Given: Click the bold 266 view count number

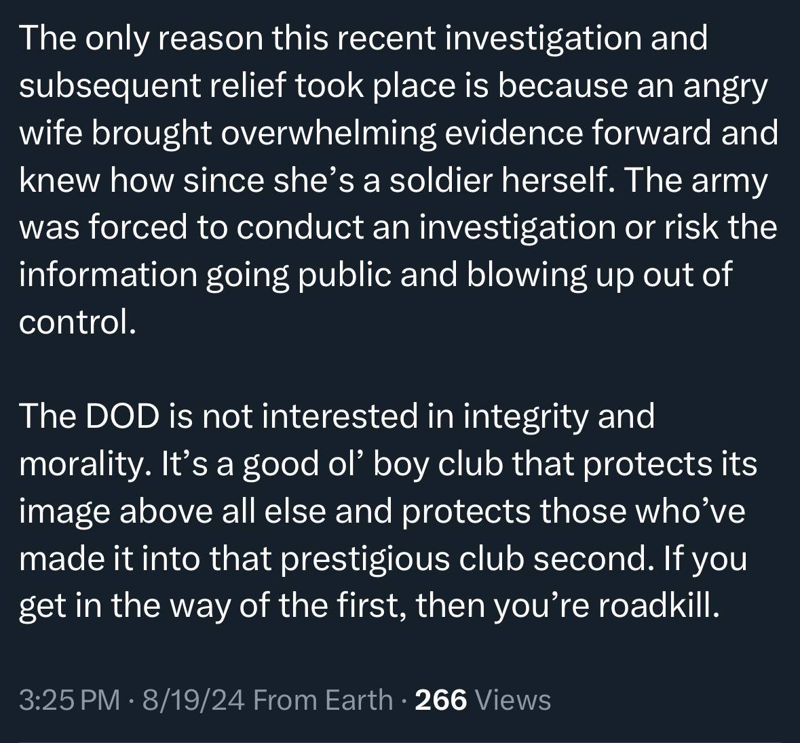Looking at the screenshot, I should 441,700.
